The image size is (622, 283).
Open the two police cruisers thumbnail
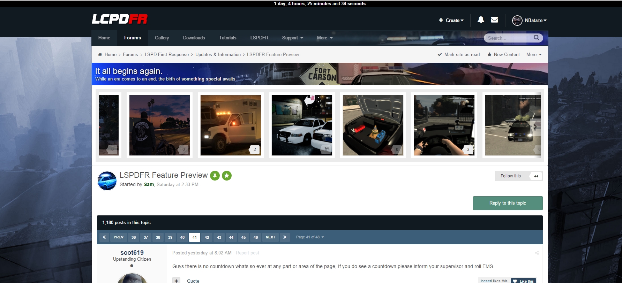point(302,125)
